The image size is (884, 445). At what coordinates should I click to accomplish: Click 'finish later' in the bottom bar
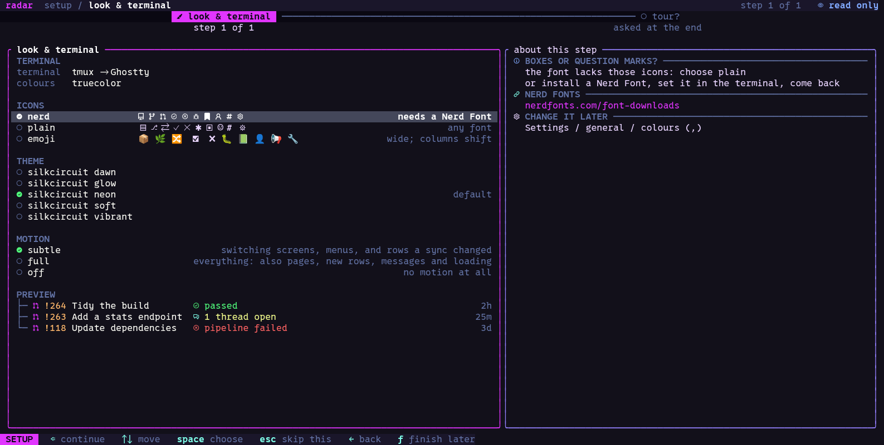click(x=442, y=439)
